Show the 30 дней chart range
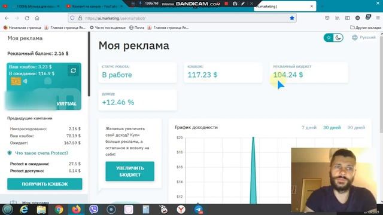383x215 pixels. click(x=332, y=127)
